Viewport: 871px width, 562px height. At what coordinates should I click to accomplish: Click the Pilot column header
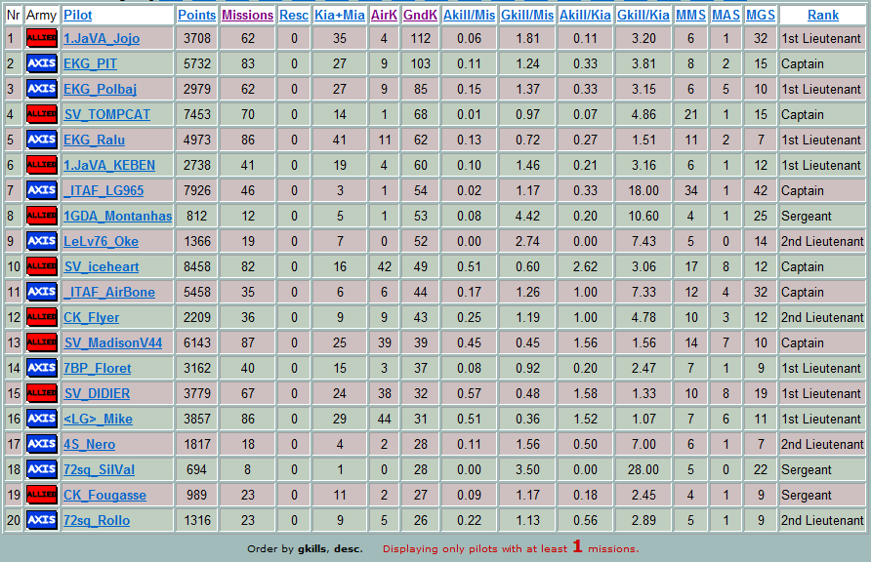tap(78, 15)
